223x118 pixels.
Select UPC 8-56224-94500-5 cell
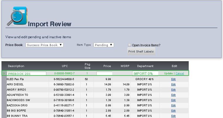(64, 79)
